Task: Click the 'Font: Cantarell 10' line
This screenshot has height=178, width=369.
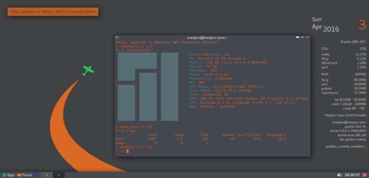Action: pos(208,95)
